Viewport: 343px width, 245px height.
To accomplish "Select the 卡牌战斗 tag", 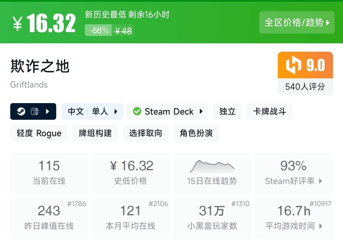I will (x=270, y=111).
